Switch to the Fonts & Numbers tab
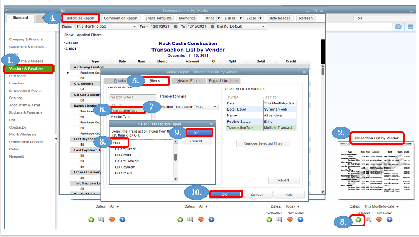The image size is (419, 237). click(x=224, y=80)
